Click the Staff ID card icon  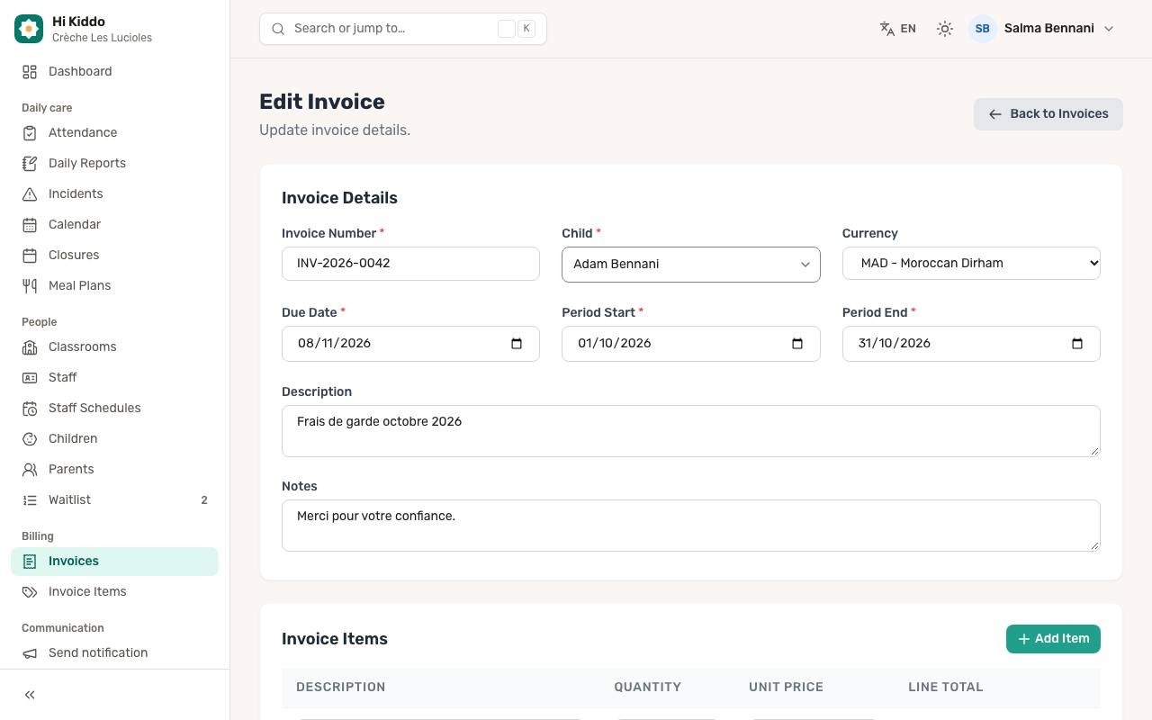click(30, 377)
